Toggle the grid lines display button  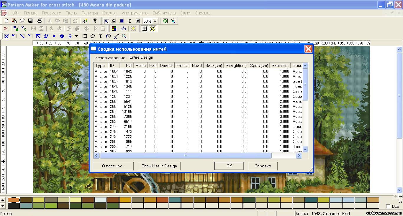click(145, 29)
